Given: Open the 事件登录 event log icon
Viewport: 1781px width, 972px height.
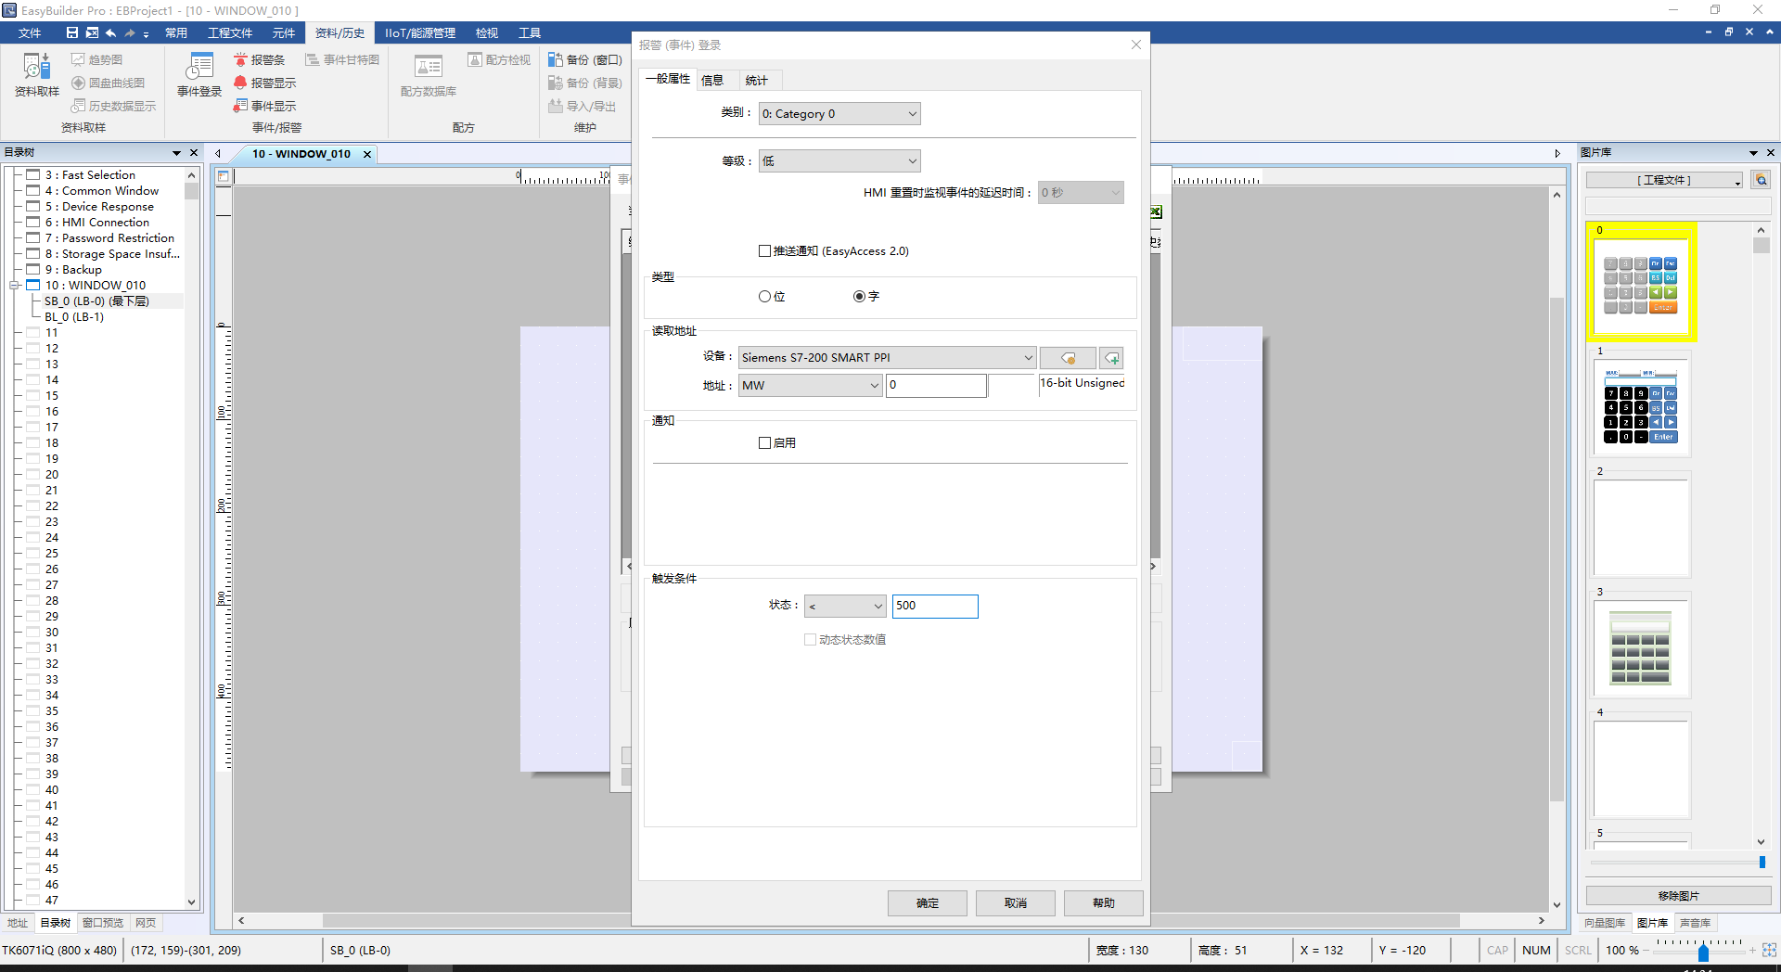Looking at the screenshot, I should [x=199, y=68].
